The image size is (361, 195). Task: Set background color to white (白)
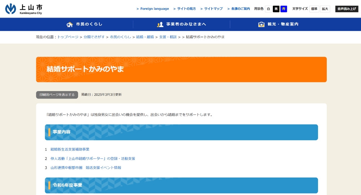tap(268, 9)
